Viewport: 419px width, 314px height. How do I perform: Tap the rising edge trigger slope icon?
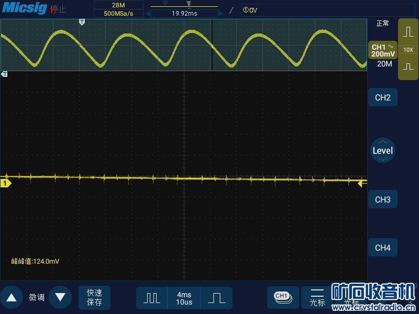coord(231,10)
